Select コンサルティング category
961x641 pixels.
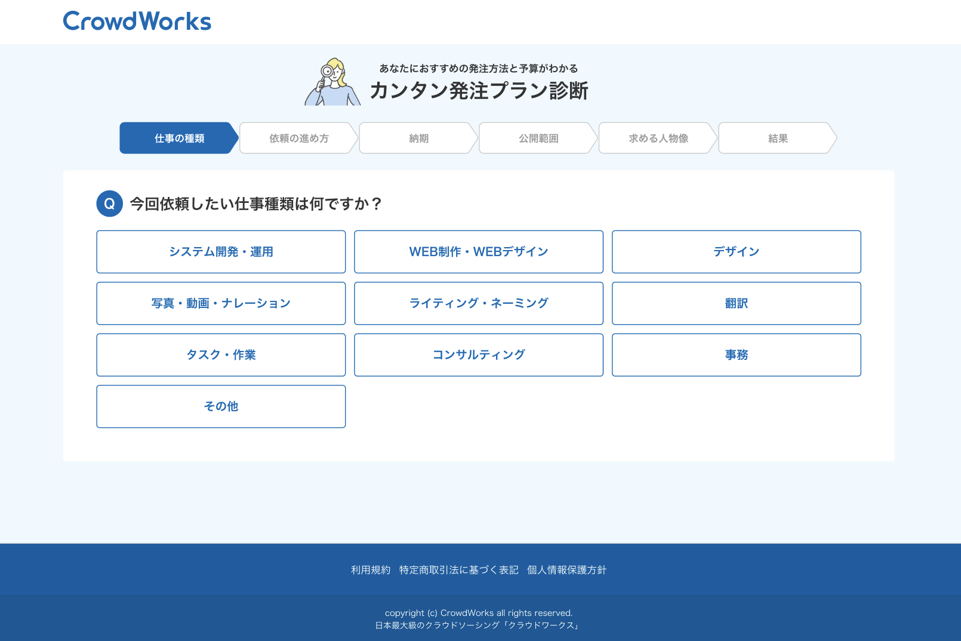[x=478, y=355]
